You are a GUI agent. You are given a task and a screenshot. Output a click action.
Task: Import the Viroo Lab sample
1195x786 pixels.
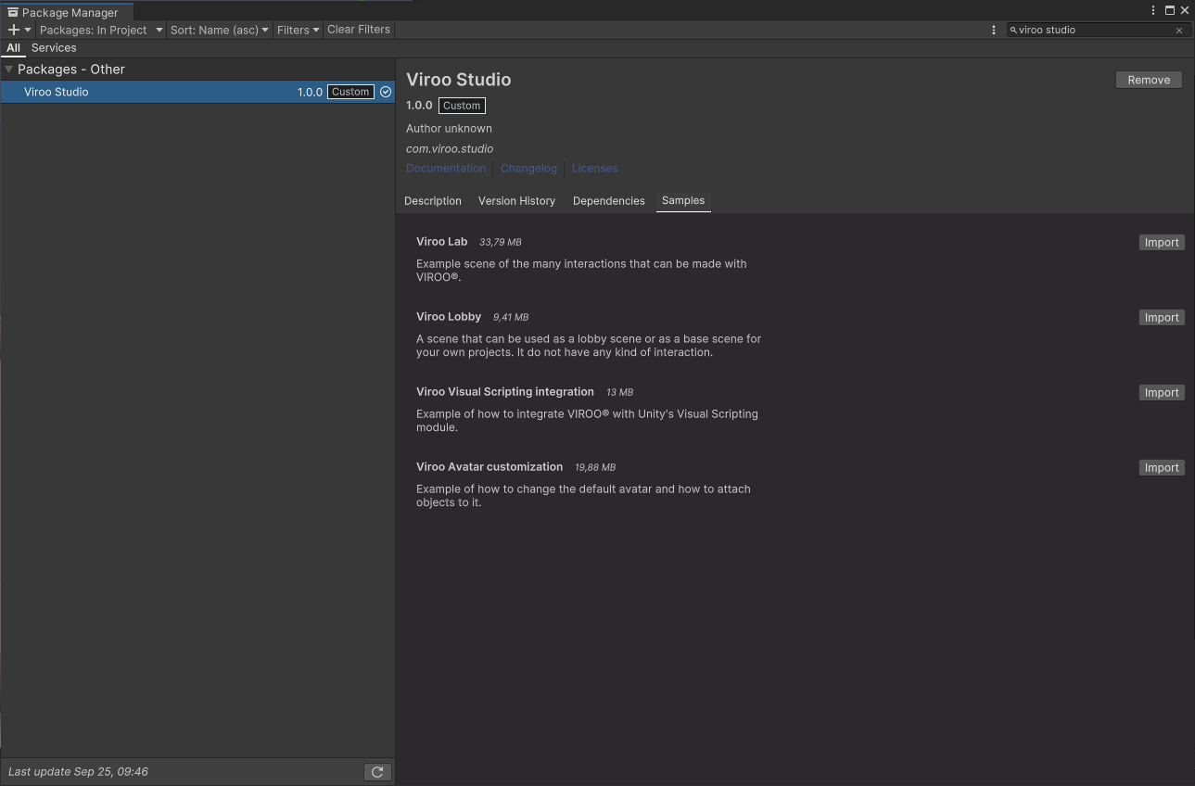(x=1162, y=242)
